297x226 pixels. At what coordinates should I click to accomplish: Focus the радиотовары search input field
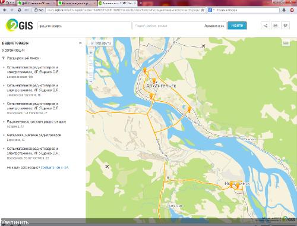pos(84,26)
